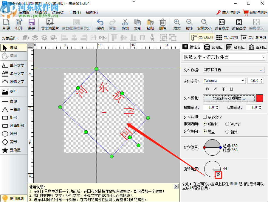Open a file with 打开 icon
This screenshot has height=202, width=268.
[x=19, y=25]
